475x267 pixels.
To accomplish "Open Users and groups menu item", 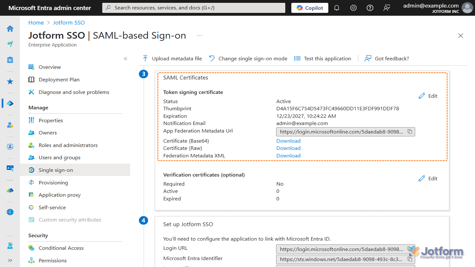I will click(59, 158).
